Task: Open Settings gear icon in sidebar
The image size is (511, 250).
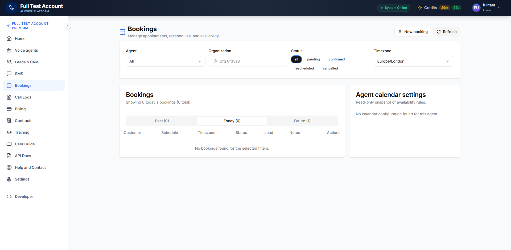Action: pyautogui.click(x=9, y=179)
